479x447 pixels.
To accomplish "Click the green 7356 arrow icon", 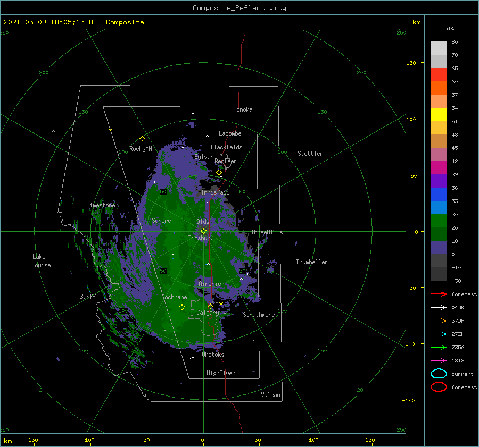I will coord(439,347).
